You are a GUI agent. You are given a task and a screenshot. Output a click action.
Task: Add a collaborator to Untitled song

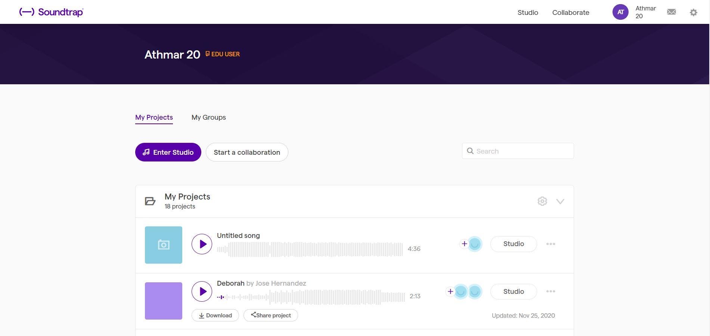point(465,244)
